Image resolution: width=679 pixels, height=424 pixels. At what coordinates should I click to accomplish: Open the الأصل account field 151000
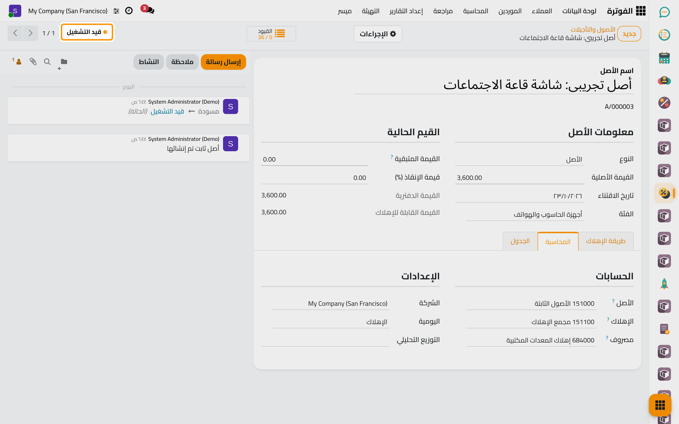tap(531, 304)
